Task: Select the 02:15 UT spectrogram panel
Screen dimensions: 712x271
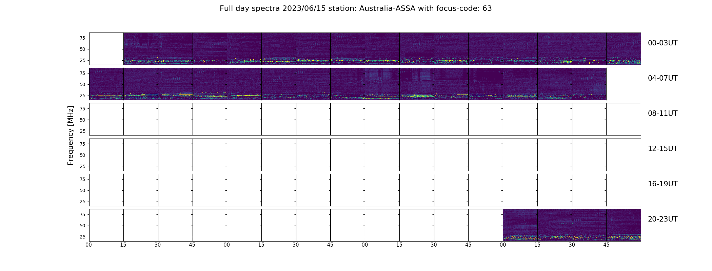Action: [x=417, y=49]
